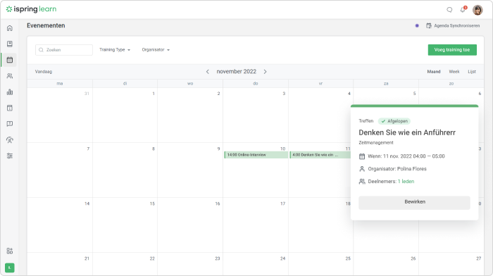493x276 pixels.
Task: Click the iSpring Learn logo
Action: (x=31, y=9)
